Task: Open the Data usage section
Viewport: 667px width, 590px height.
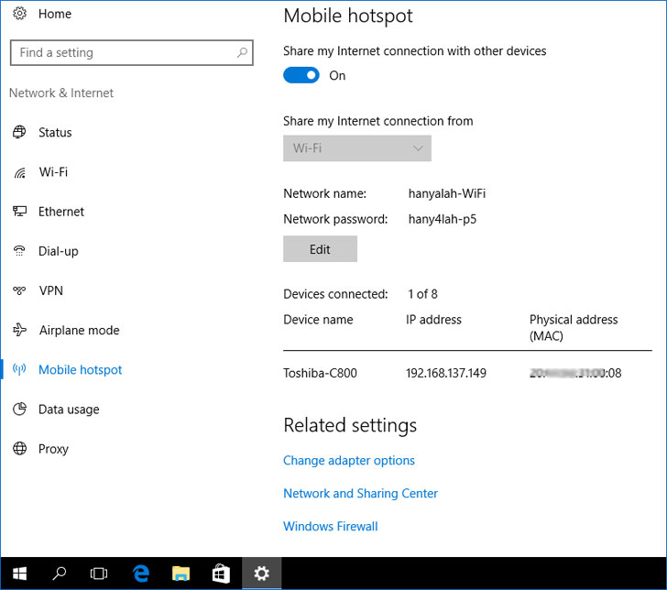Action: pyautogui.click(x=69, y=410)
